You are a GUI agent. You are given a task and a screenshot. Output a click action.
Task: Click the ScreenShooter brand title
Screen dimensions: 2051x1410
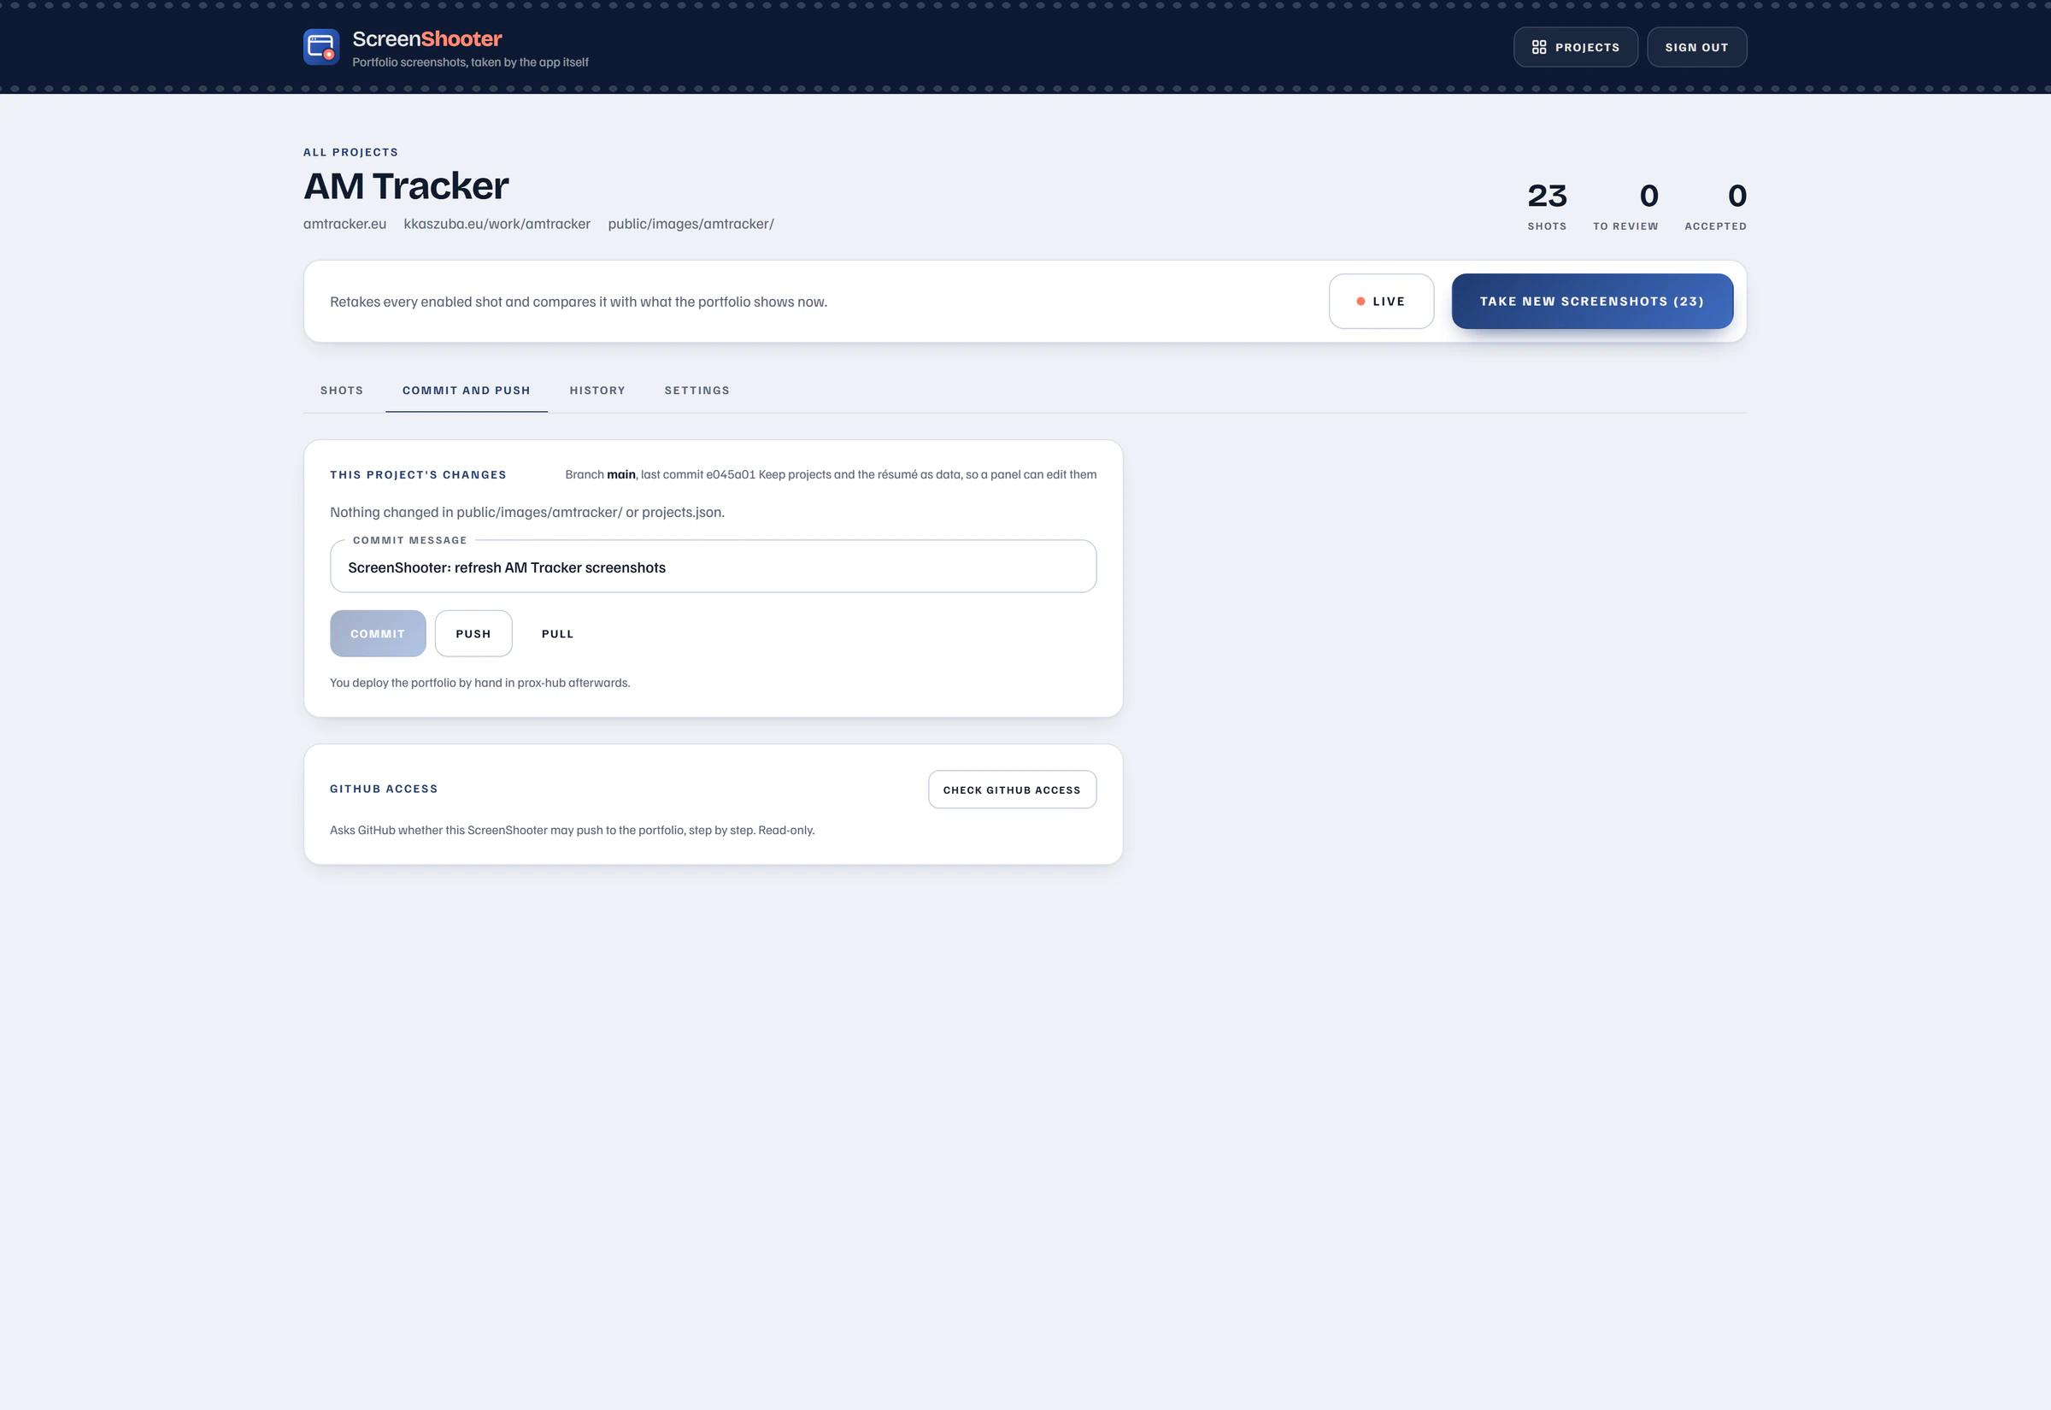426,38
